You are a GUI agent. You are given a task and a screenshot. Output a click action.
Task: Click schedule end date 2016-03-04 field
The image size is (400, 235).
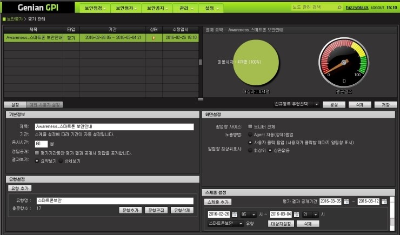pos(281,214)
